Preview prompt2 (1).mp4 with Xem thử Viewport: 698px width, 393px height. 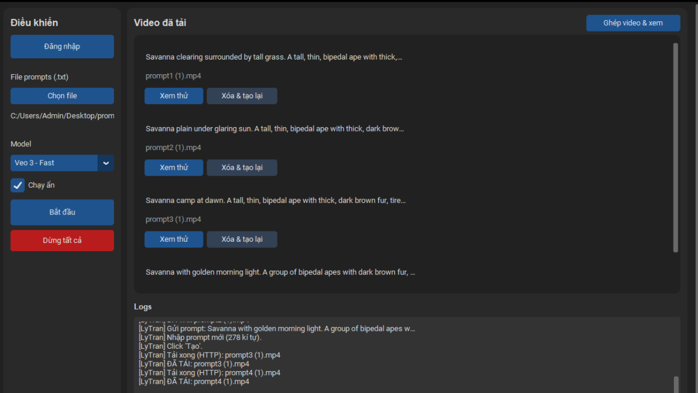[174, 168]
